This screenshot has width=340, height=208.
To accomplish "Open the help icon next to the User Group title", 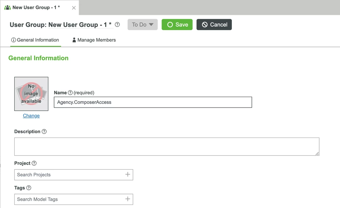I will (117, 25).
